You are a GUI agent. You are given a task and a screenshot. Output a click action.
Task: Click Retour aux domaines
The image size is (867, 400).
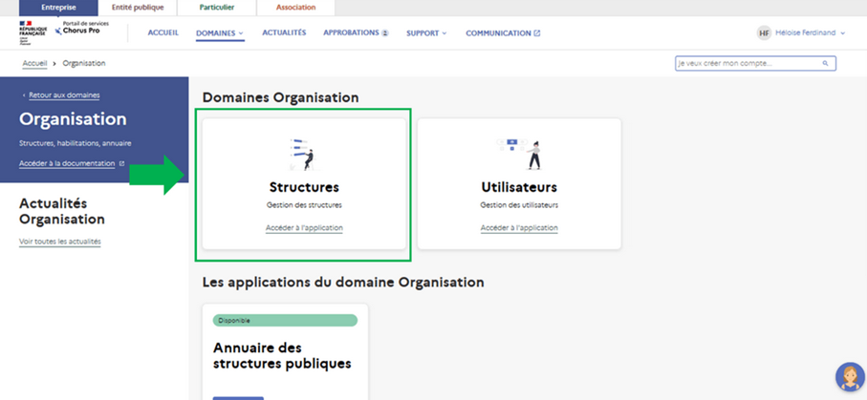[64, 95]
